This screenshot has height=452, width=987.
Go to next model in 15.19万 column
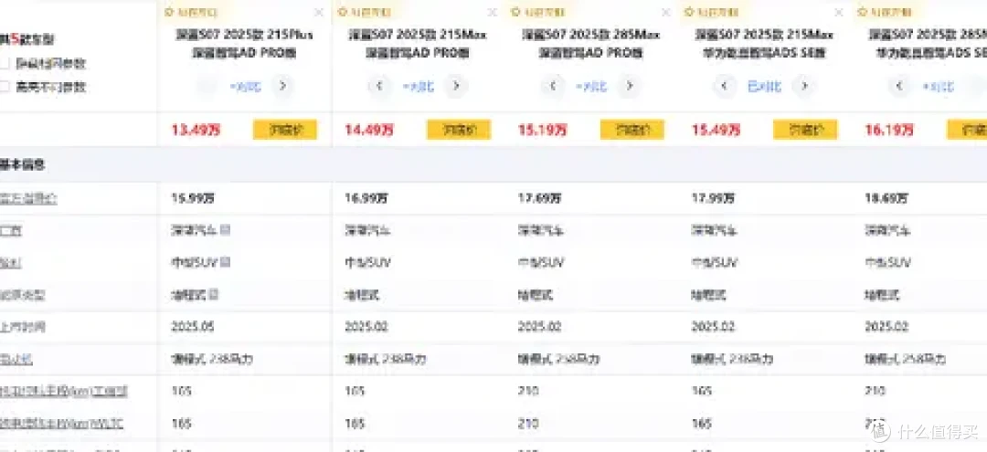point(630,86)
